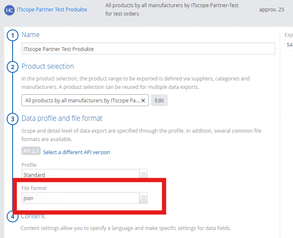Click the Product selection heading
293x238 pixels.
pyautogui.click(x=48, y=66)
